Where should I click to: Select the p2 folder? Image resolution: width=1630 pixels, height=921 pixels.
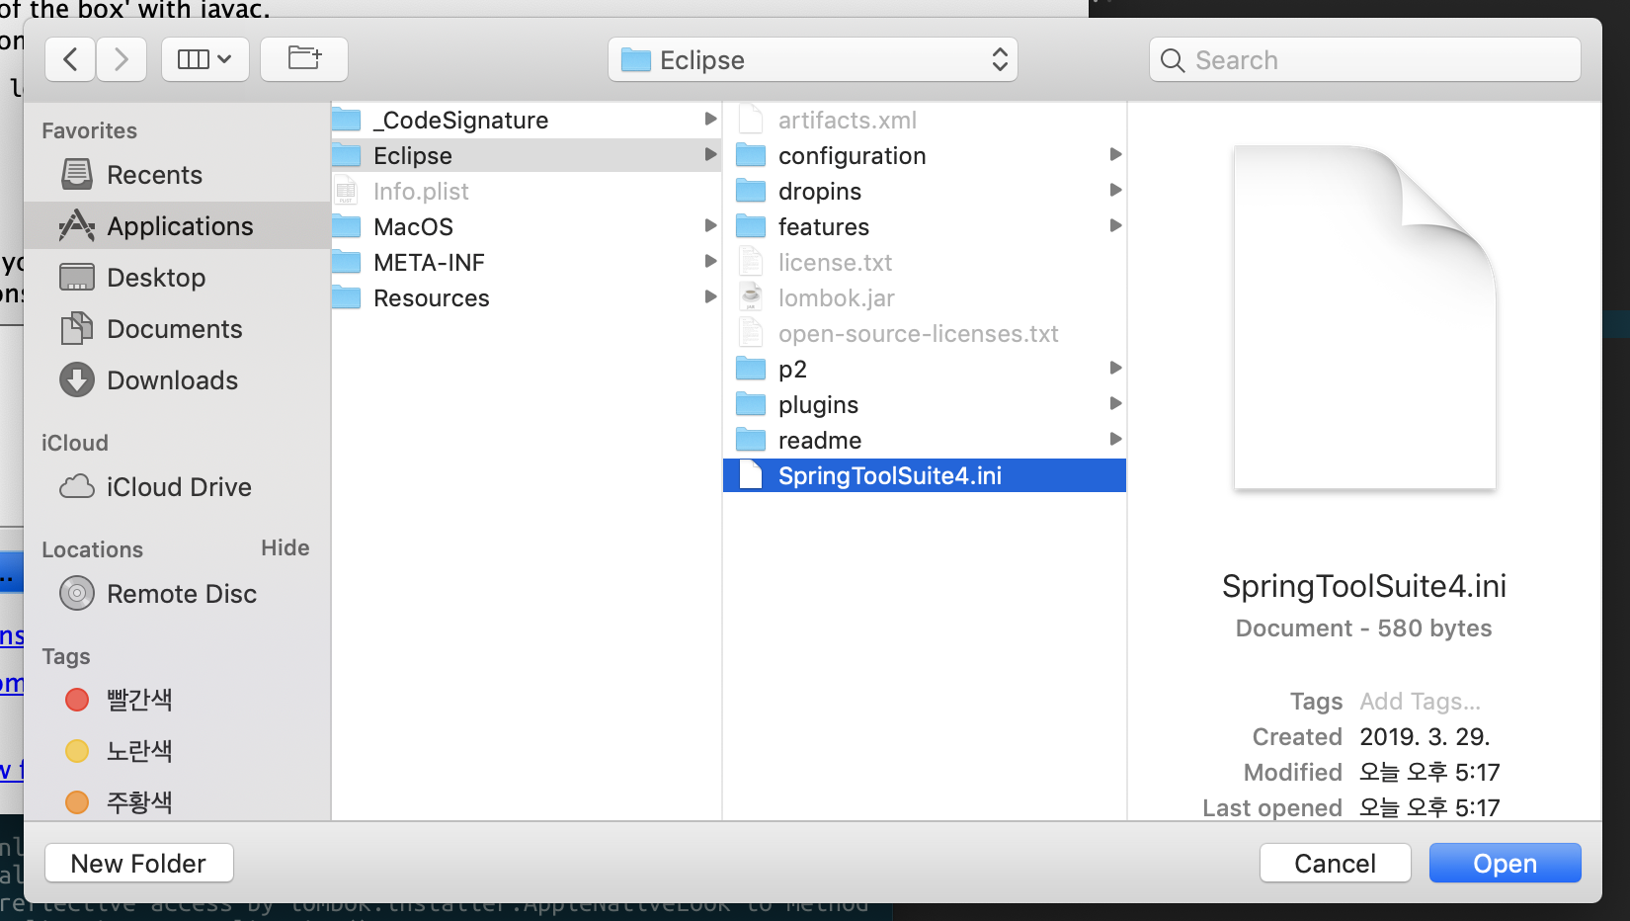pos(925,370)
